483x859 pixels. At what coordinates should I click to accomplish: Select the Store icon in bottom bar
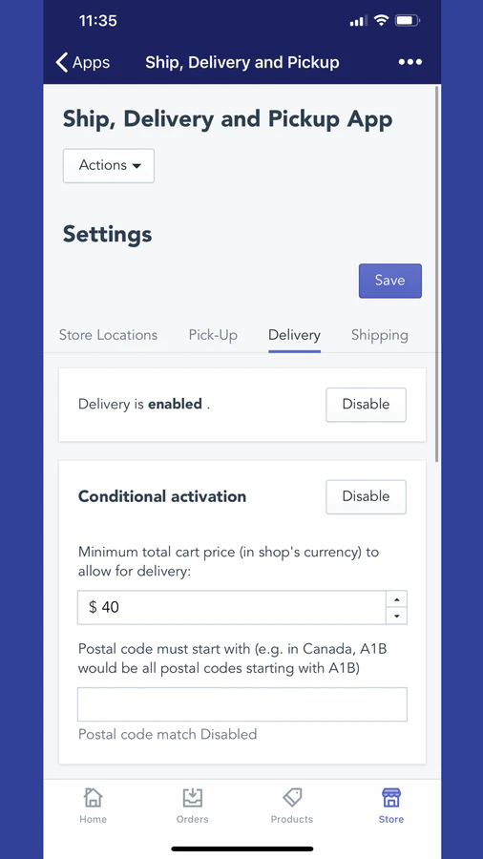(391, 798)
